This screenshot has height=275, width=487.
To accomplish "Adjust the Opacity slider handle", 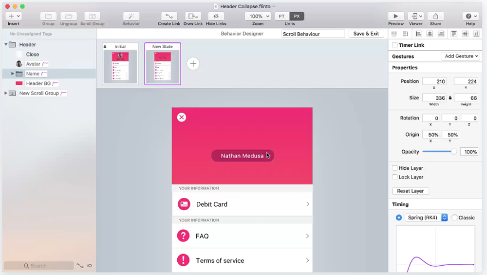I will 454,152.
